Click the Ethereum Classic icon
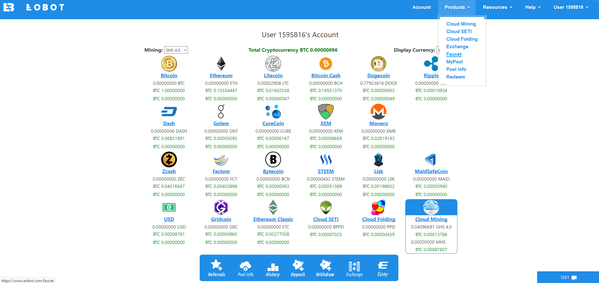This screenshot has height=283, width=599. tap(273, 207)
